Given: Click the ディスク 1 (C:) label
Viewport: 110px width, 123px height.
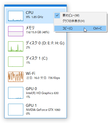Looking at the screenshot, I should click(x=37, y=58).
